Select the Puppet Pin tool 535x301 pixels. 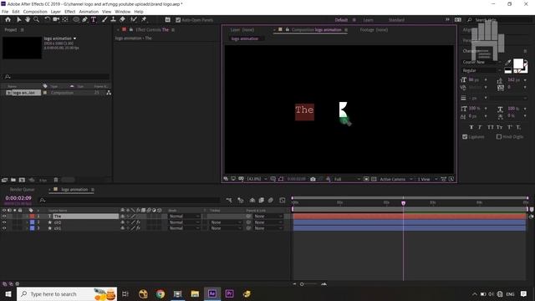click(x=144, y=20)
